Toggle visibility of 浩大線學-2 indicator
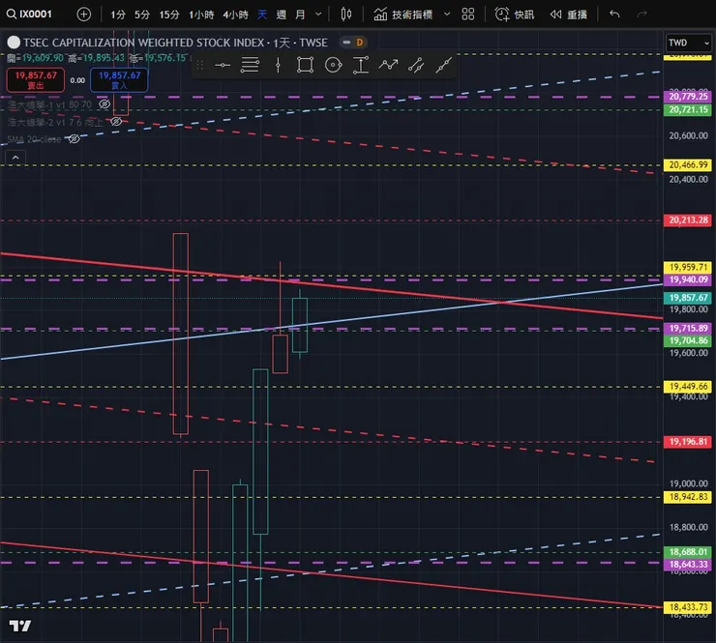The height and width of the screenshot is (643, 716). point(116,122)
